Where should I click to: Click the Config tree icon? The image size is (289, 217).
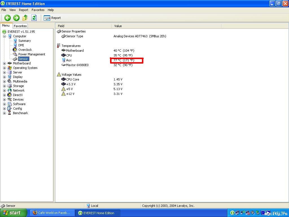10,108
